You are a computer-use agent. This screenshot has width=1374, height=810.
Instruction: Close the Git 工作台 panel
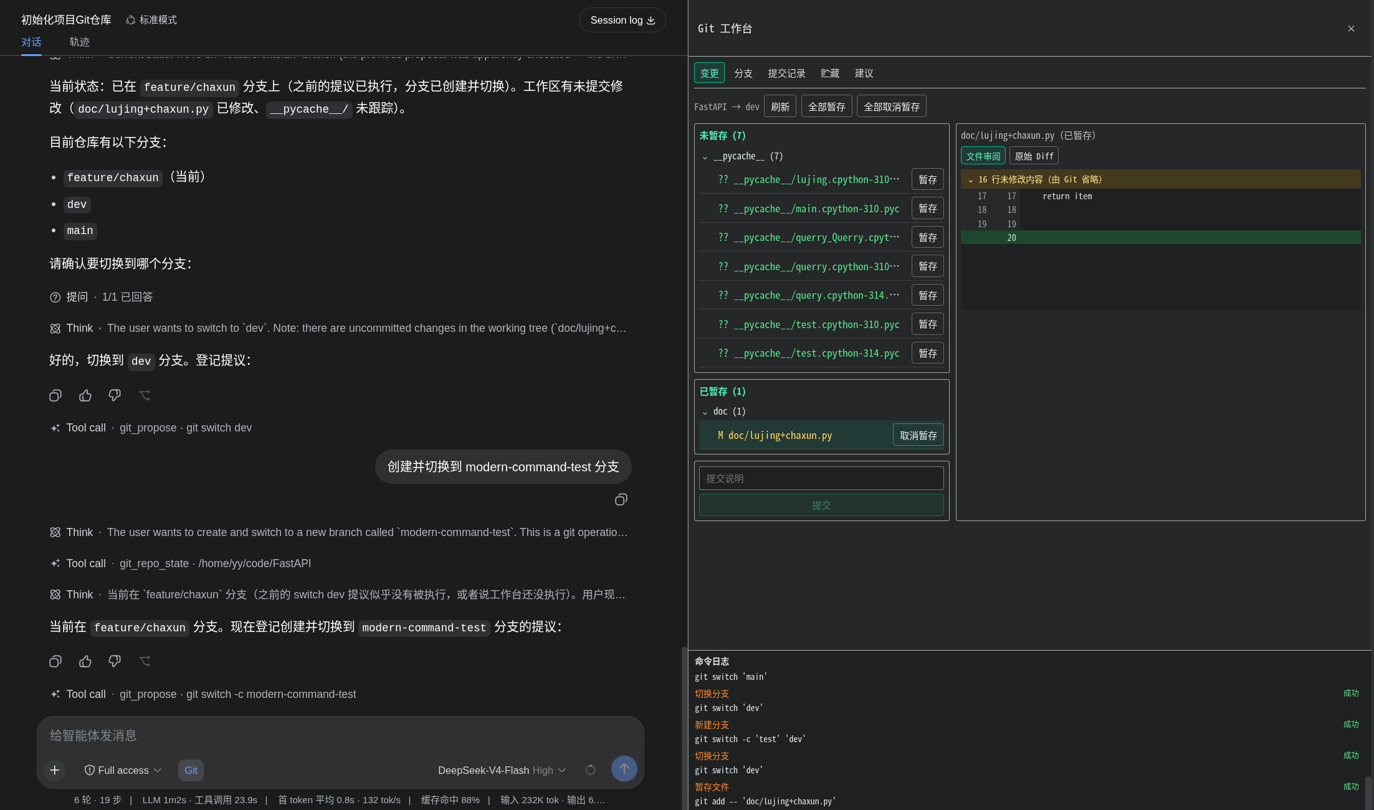point(1351,29)
